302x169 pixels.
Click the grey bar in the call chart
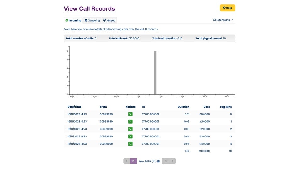[155, 72]
